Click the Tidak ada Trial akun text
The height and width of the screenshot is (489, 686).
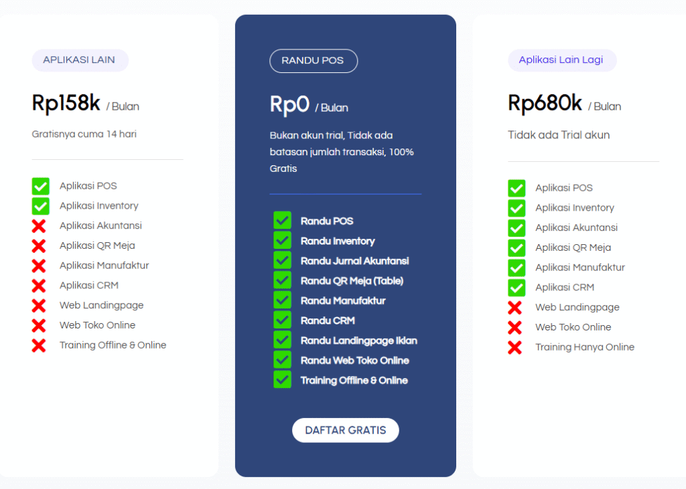click(x=559, y=135)
